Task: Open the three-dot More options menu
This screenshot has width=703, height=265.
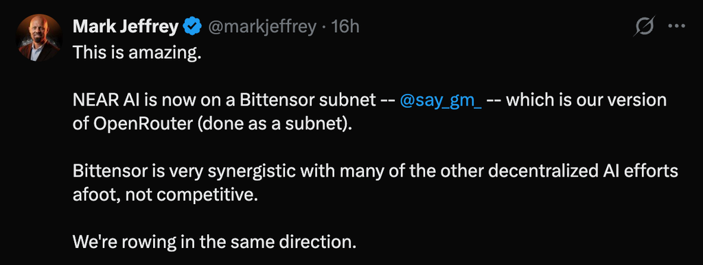Action: [676, 27]
